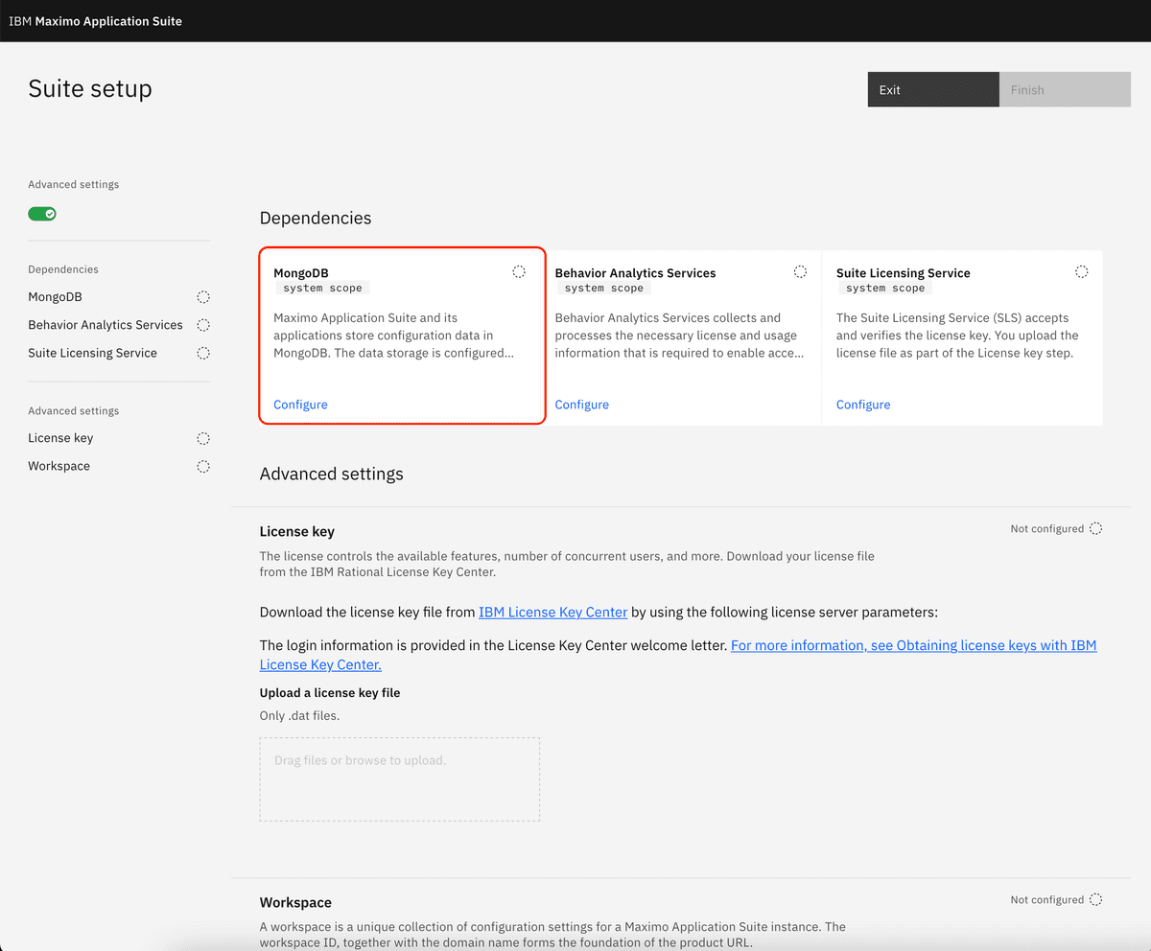Click the status spinner on the MongoDB dependency card
Viewport: 1151px width, 951px height.
pos(519,271)
